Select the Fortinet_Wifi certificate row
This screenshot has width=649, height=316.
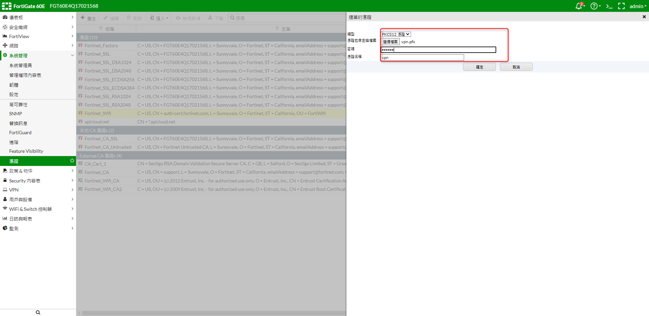211,113
